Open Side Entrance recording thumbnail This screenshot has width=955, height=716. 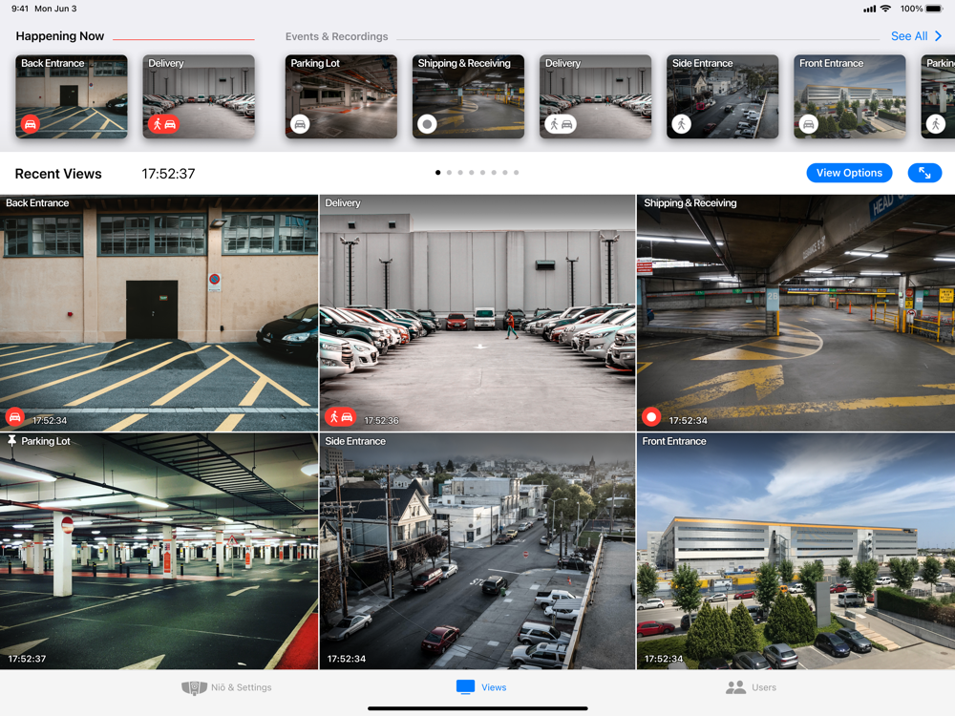pyautogui.click(x=722, y=96)
